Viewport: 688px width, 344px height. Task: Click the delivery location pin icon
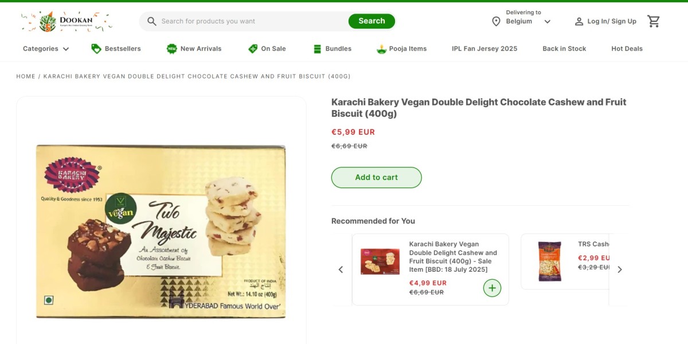tap(497, 21)
